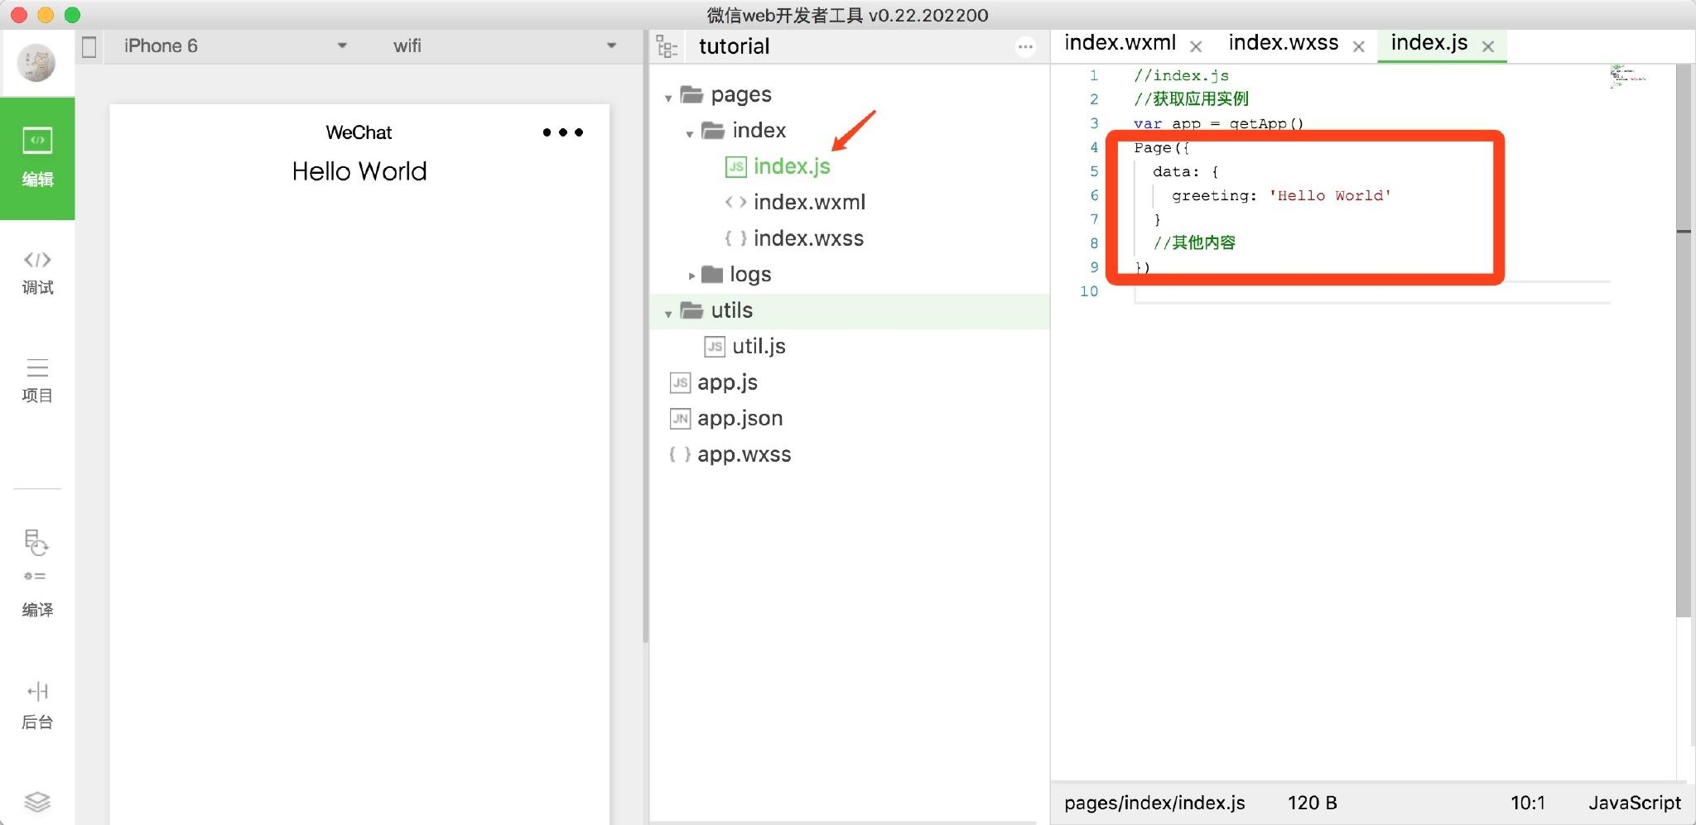Image resolution: width=1696 pixels, height=825 pixels.
Task: Open the 项目 project section
Action: (37, 380)
